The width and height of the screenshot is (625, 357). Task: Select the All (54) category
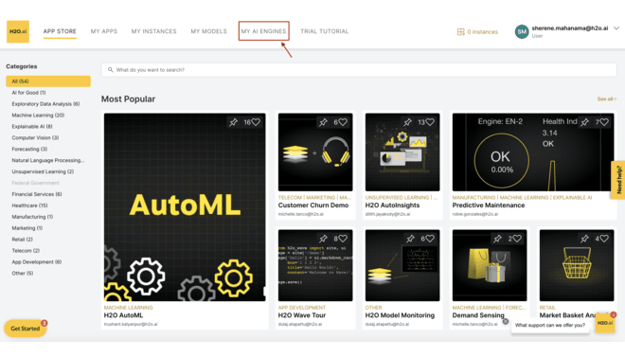click(x=48, y=81)
